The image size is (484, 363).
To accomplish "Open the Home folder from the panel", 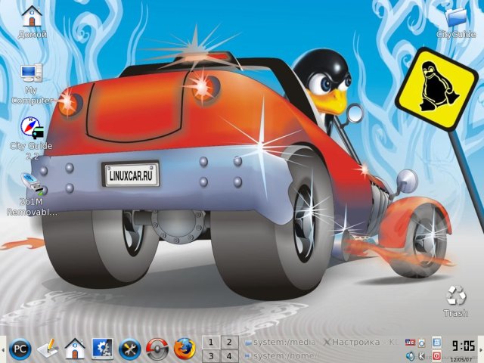I will click(x=74, y=349).
